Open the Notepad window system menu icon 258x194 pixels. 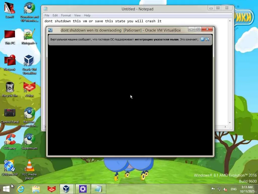click(x=46, y=9)
